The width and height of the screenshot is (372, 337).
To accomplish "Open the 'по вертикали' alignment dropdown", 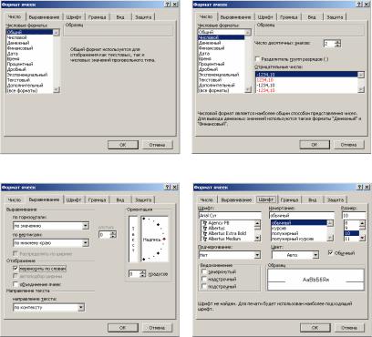I will pyautogui.click(x=86, y=243).
